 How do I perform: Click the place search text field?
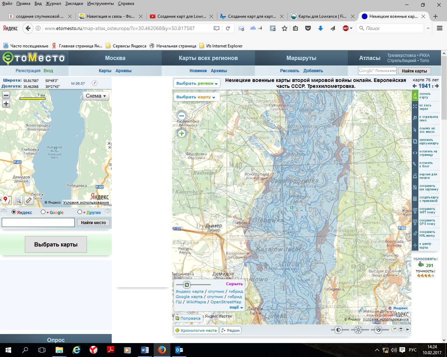tap(38, 222)
